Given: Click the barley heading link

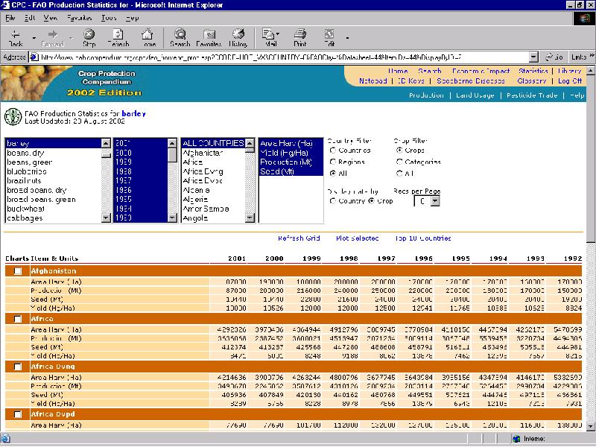Looking at the screenshot, I should pos(133,113).
